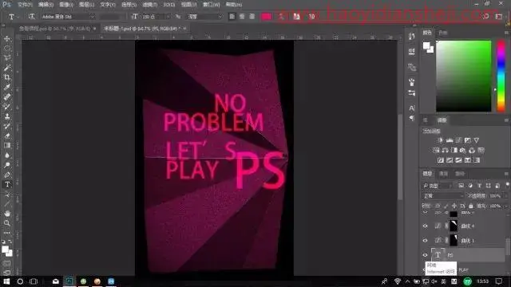511x287 pixels.
Task: Select the Pen tool
Action: (x=7, y=175)
